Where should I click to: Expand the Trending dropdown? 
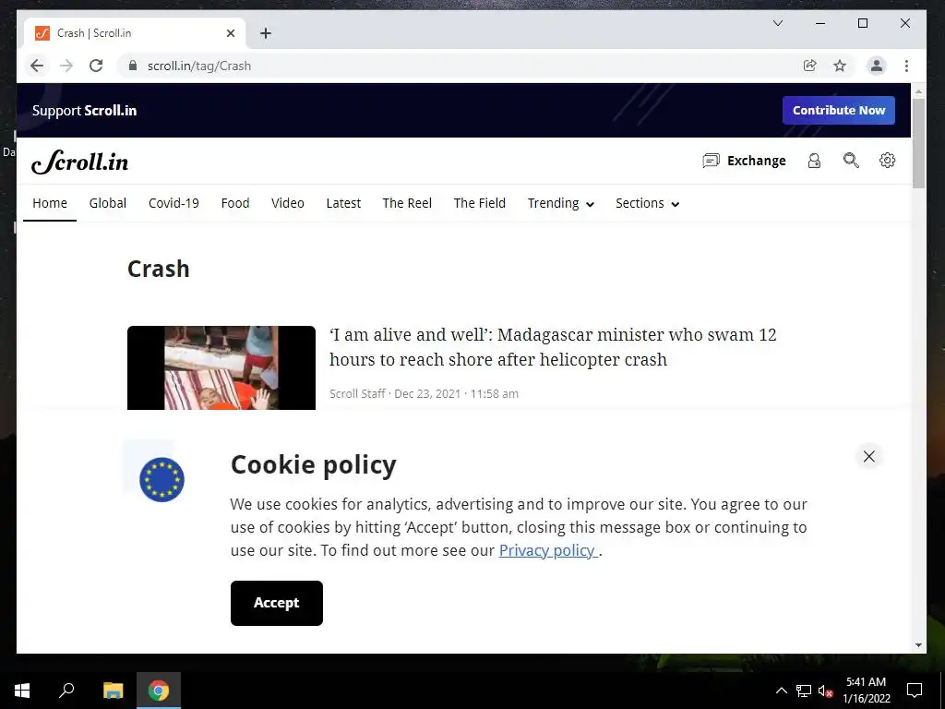click(561, 203)
